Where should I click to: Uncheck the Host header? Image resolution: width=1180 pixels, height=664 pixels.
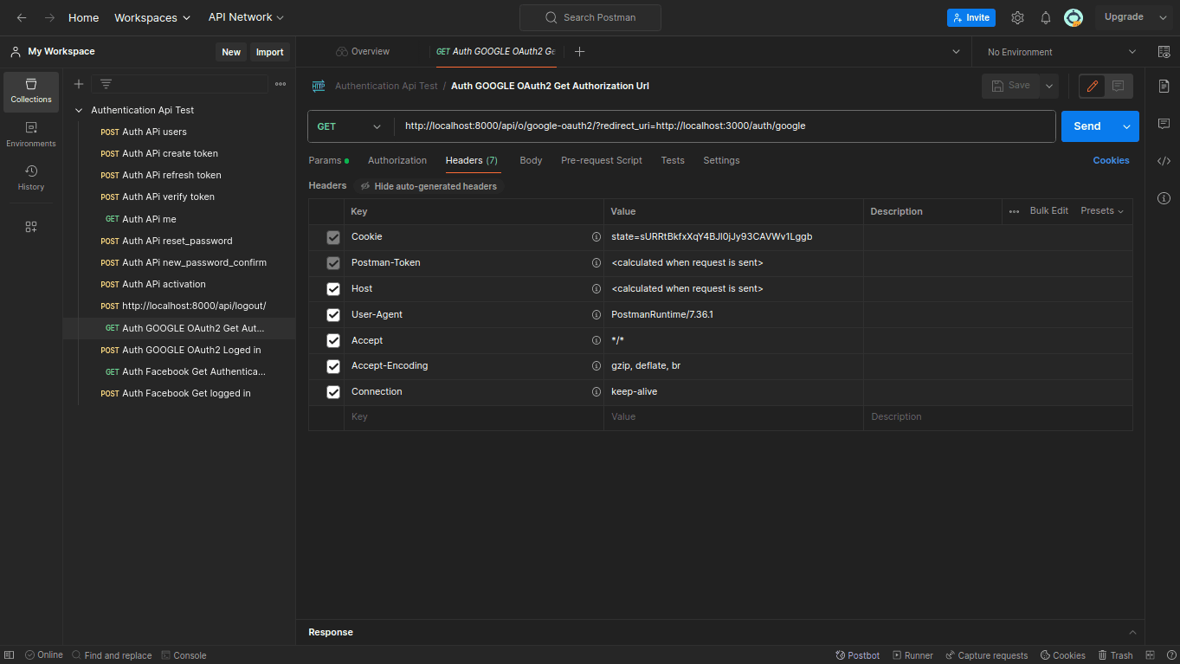[x=333, y=289]
